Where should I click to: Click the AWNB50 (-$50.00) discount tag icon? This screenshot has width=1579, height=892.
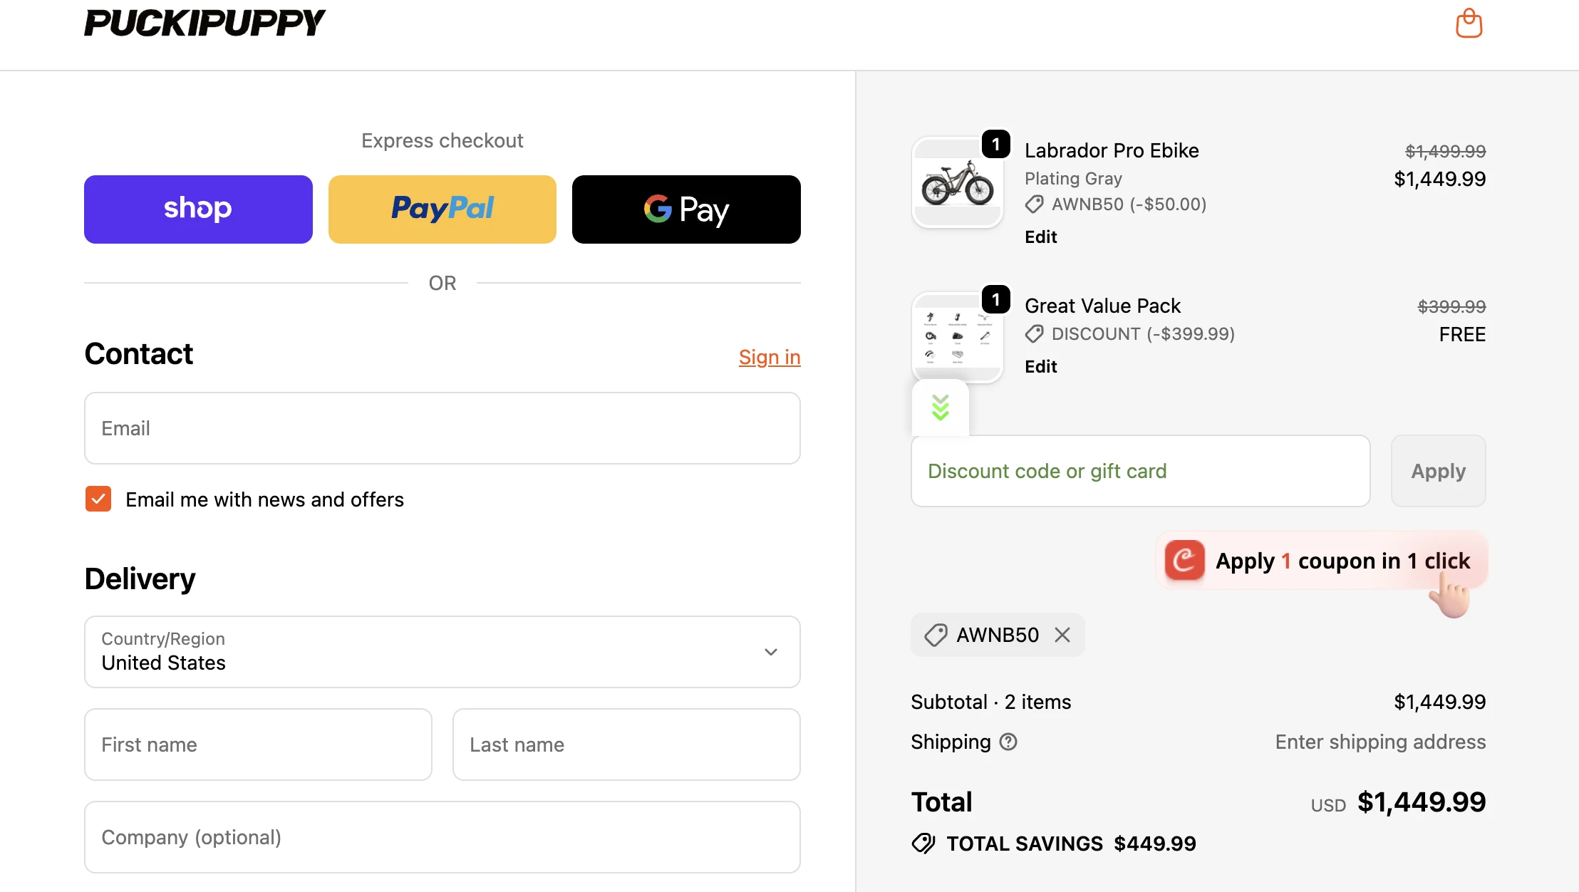pos(1035,204)
